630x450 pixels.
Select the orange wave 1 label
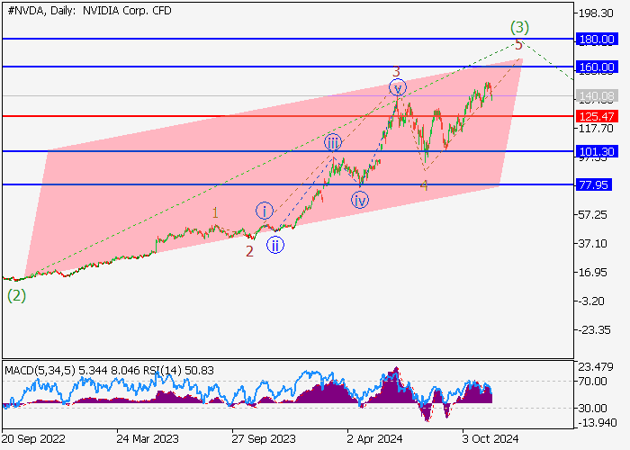coord(215,213)
